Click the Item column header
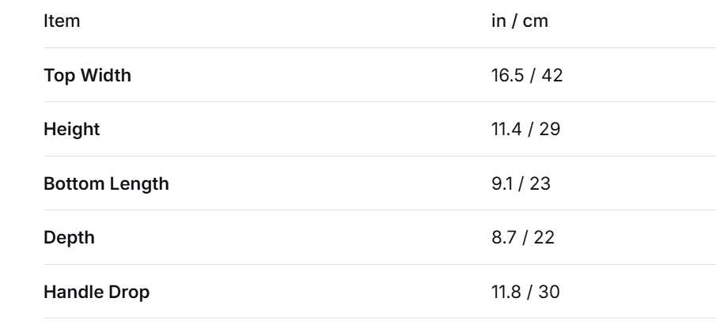 click(x=62, y=21)
